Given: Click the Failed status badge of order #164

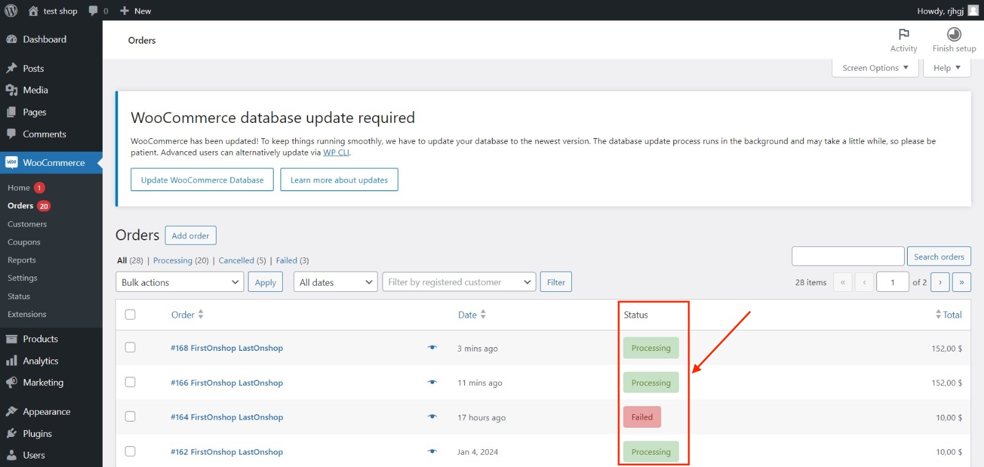Looking at the screenshot, I should tap(641, 417).
